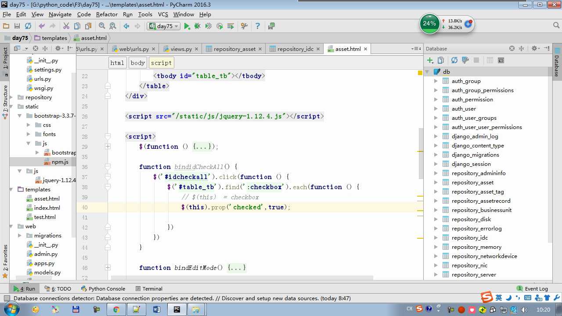Open the File menu
The image size is (562, 316).
tap(7, 14)
